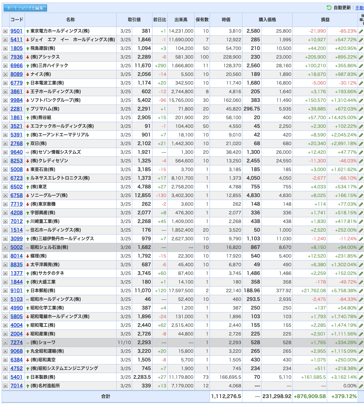Click the 自動更新 refresh icon

[x=329, y=8]
